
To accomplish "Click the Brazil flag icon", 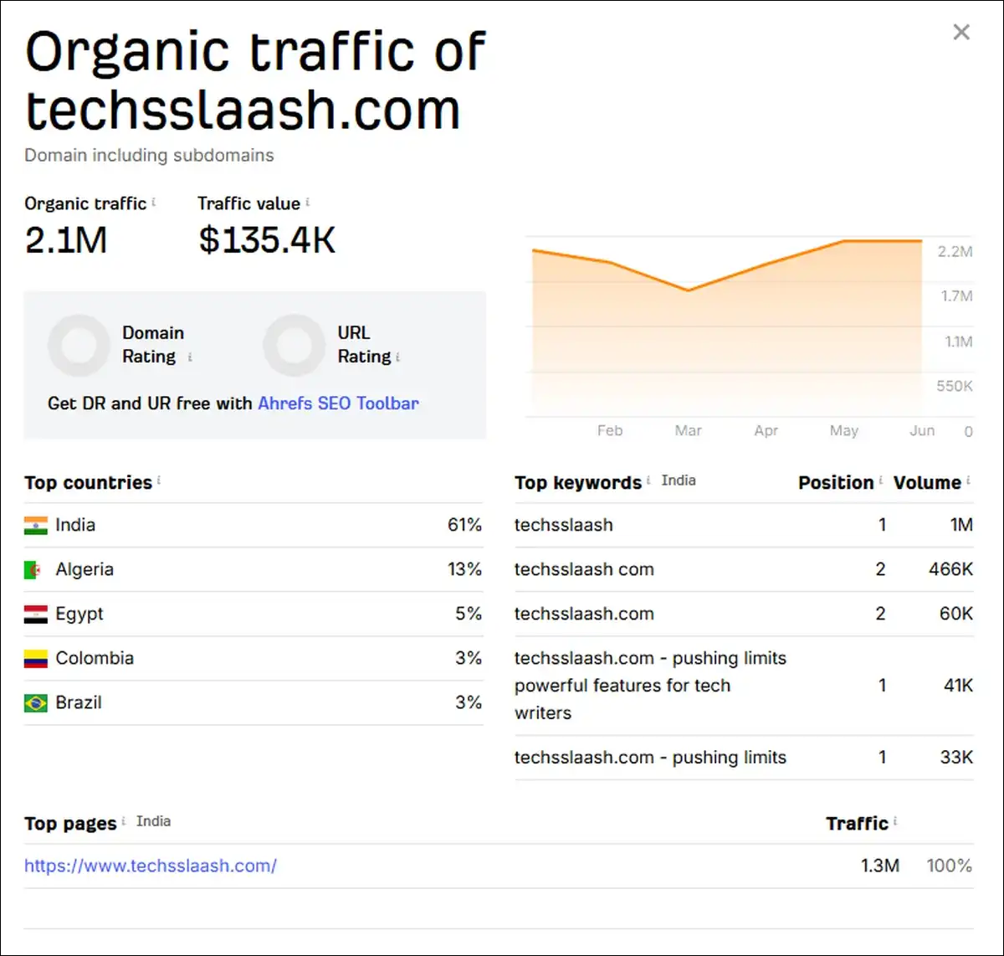I will click(x=36, y=703).
